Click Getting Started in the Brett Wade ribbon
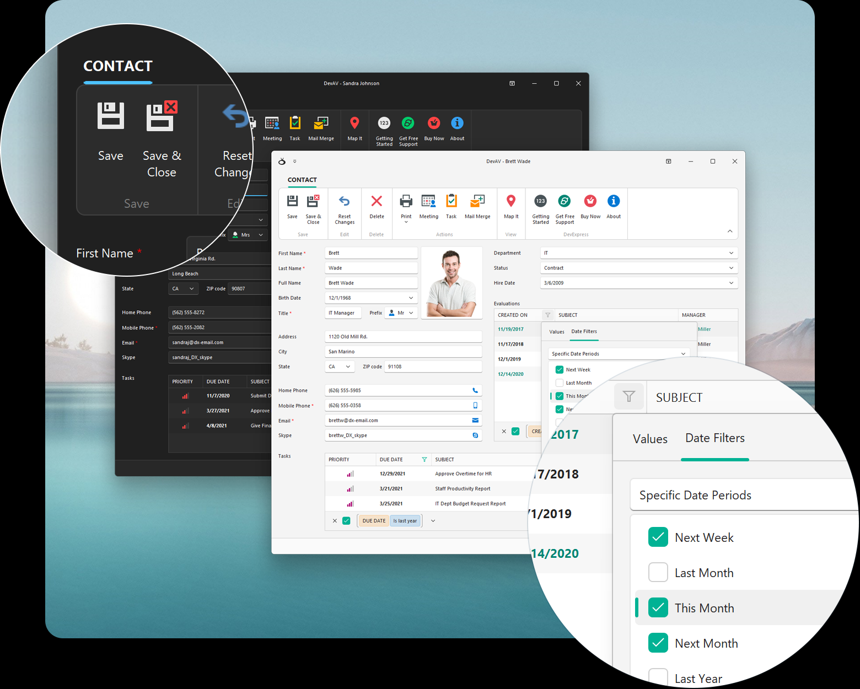860x689 pixels. pyautogui.click(x=541, y=209)
